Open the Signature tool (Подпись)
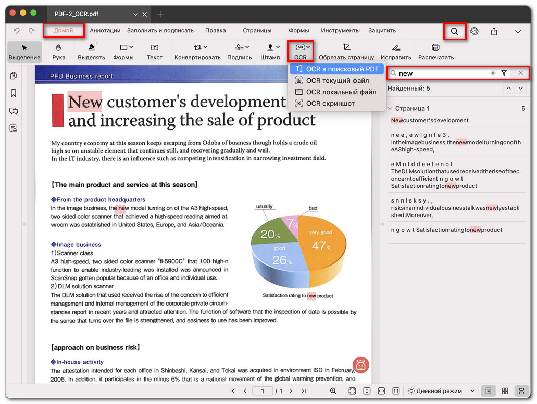Screen dimensions: 537x404 pos(239,51)
